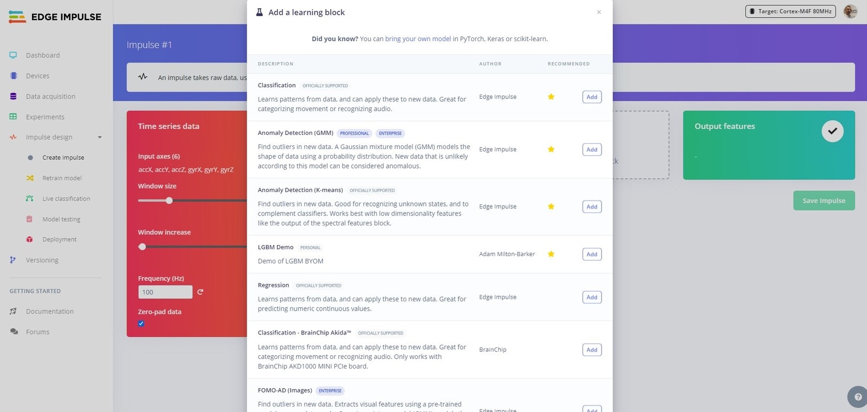This screenshot has width=867, height=412.
Task: Click the Deployment box icon
Action: pos(30,239)
